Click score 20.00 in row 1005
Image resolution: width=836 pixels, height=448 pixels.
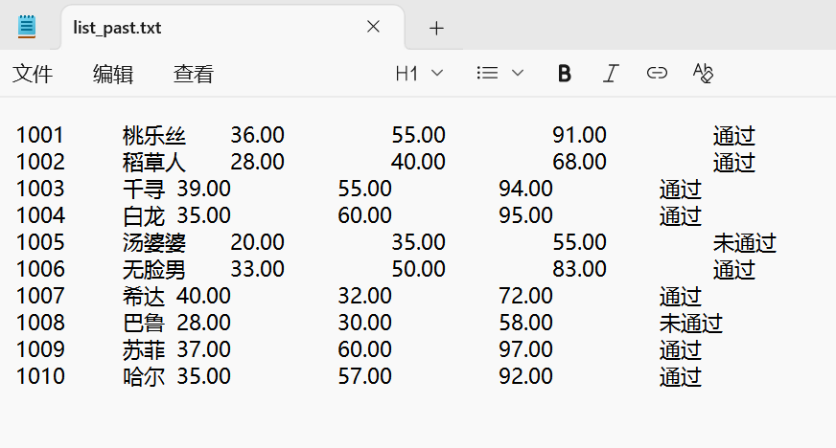click(x=258, y=242)
